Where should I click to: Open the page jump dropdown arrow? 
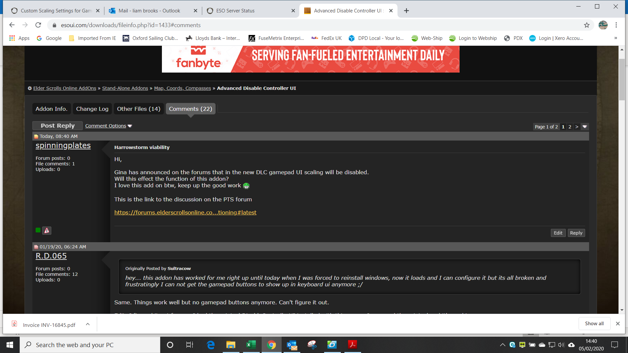tap(585, 127)
